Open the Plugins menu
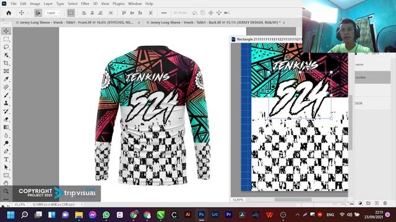The width and height of the screenshot is (396, 222). pyautogui.click(x=118, y=4)
